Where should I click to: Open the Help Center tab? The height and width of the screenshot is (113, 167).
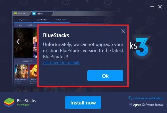61,20
